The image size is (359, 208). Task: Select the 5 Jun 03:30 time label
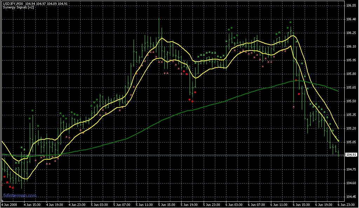(99, 204)
